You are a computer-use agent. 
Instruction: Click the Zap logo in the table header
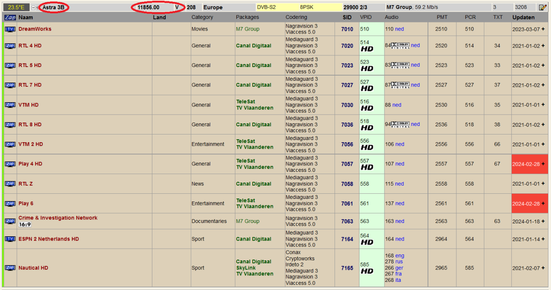pos(9,17)
